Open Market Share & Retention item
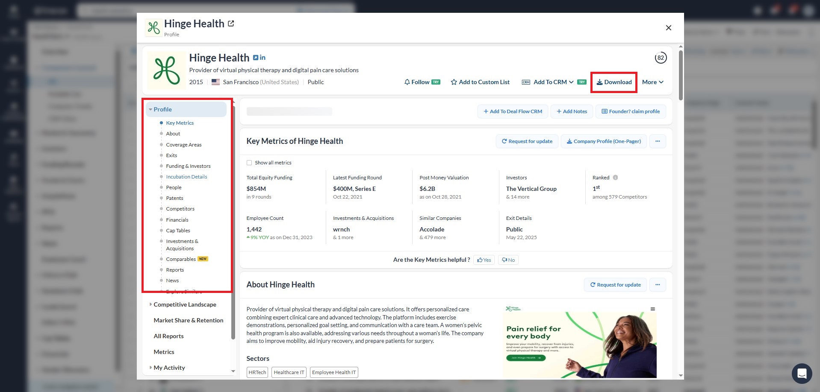Viewport: 820px width, 392px height. point(188,320)
